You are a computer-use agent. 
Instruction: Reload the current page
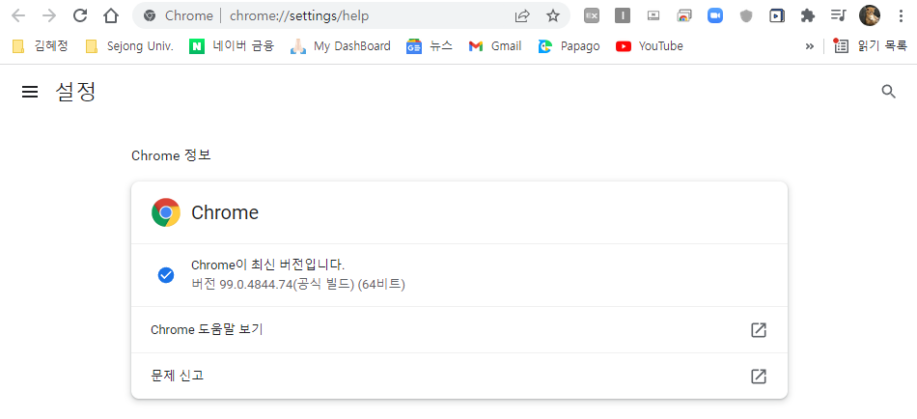pyautogui.click(x=80, y=15)
